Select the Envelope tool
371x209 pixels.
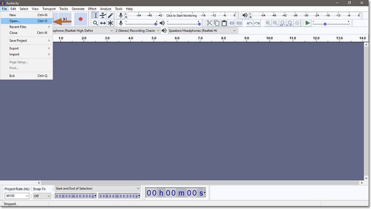click(103, 15)
